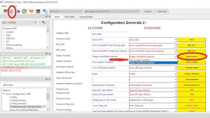
Task: Click the yellow Affichage freeshift button
Action: (x=192, y=68)
